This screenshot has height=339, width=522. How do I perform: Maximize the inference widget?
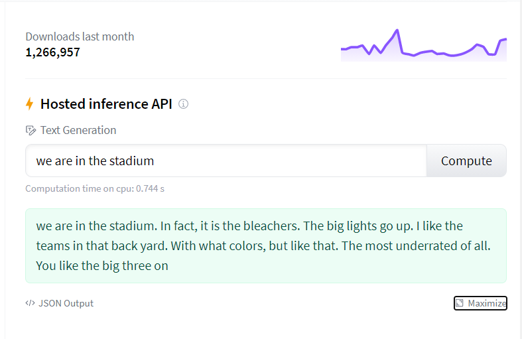480,303
